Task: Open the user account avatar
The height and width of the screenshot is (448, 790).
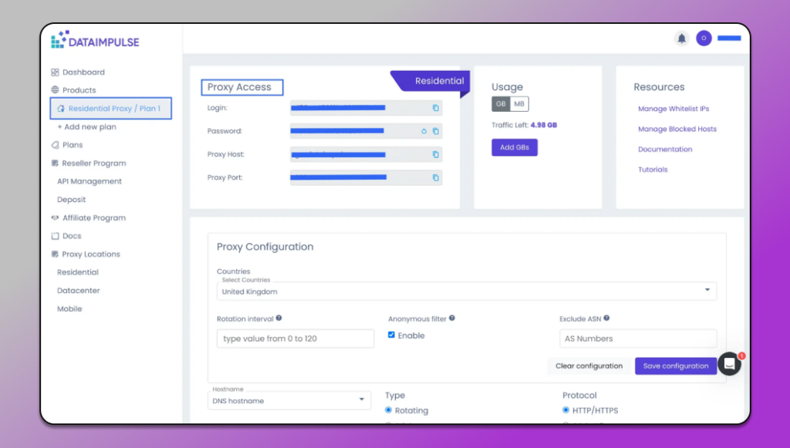Action: point(704,38)
